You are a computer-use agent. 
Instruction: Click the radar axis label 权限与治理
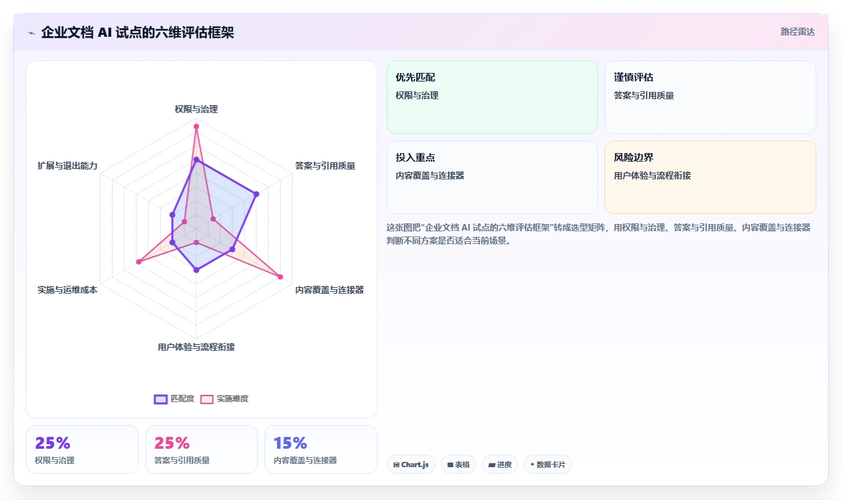[x=196, y=109]
